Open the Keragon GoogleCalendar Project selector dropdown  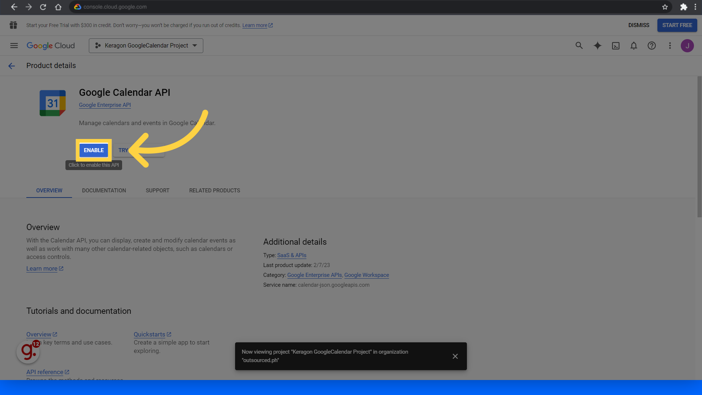[x=146, y=46]
